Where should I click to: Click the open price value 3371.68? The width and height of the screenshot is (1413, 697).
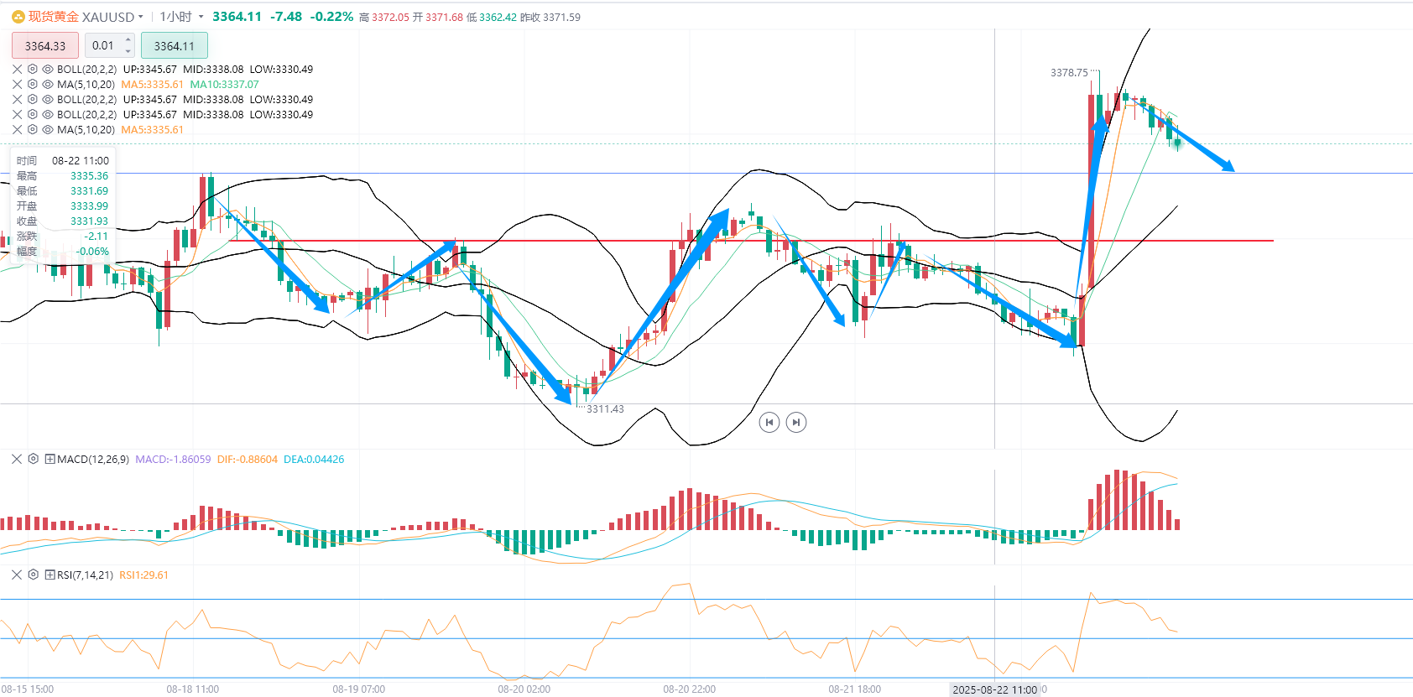[x=444, y=17]
